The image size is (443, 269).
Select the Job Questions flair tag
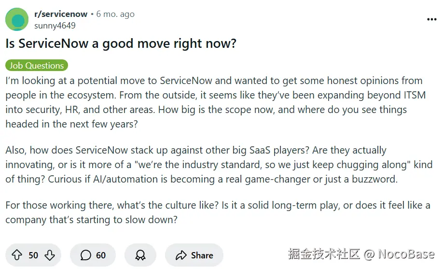[x=37, y=65]
